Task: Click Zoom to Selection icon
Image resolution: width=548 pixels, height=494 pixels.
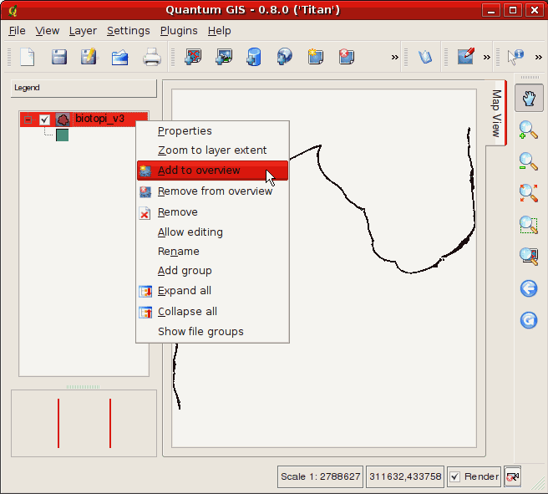Action: tap(529, 225)
